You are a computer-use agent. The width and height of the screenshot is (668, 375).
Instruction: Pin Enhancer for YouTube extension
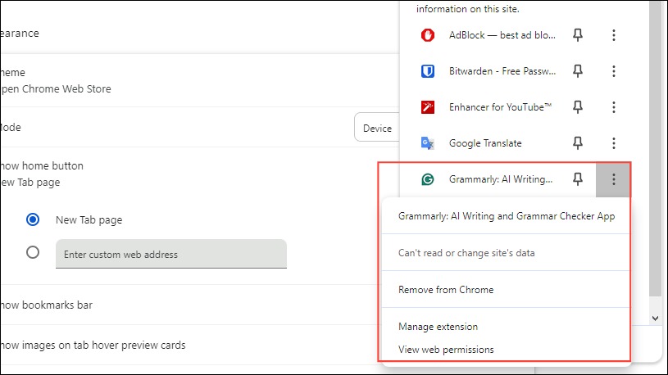(x=577, y=106)
